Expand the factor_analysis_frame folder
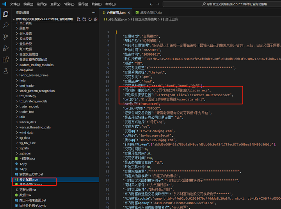This screenshot has width=281, height=209. (x=34, y=75)
